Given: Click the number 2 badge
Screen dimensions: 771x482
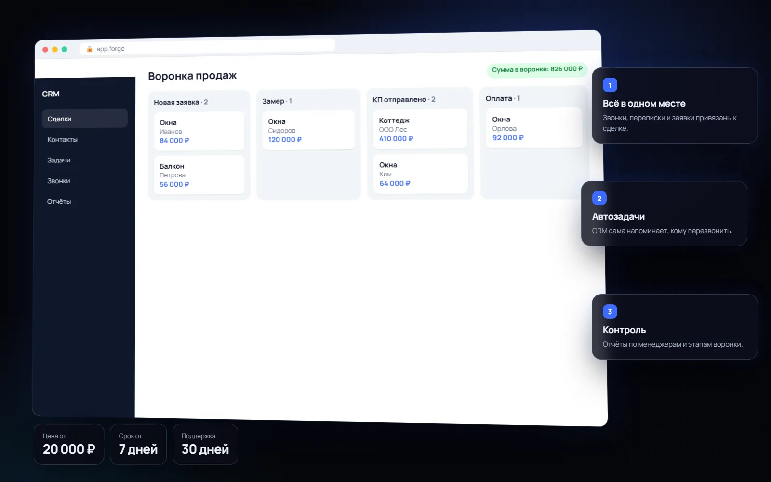Looking at the screenshot, I should coord(599,199).
